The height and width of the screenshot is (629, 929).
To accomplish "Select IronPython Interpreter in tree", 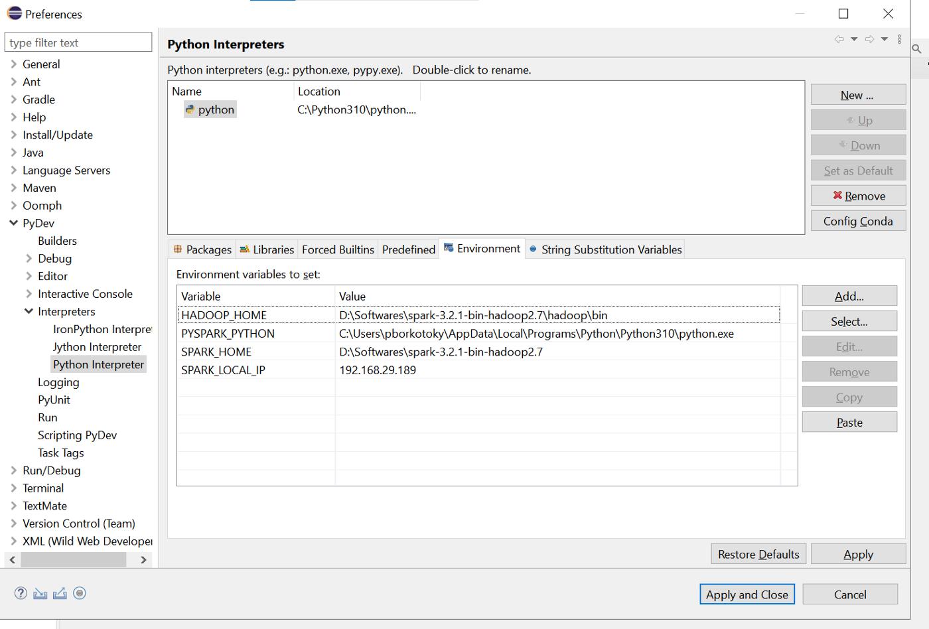I will [102, 329].
